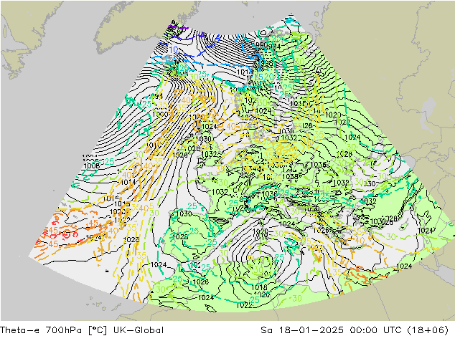
Task: Click the blue '10' theta-e contour label
Action: click(174, 49)
